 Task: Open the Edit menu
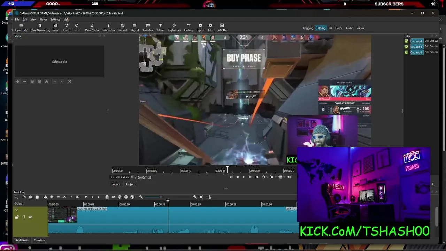[25, 20]
